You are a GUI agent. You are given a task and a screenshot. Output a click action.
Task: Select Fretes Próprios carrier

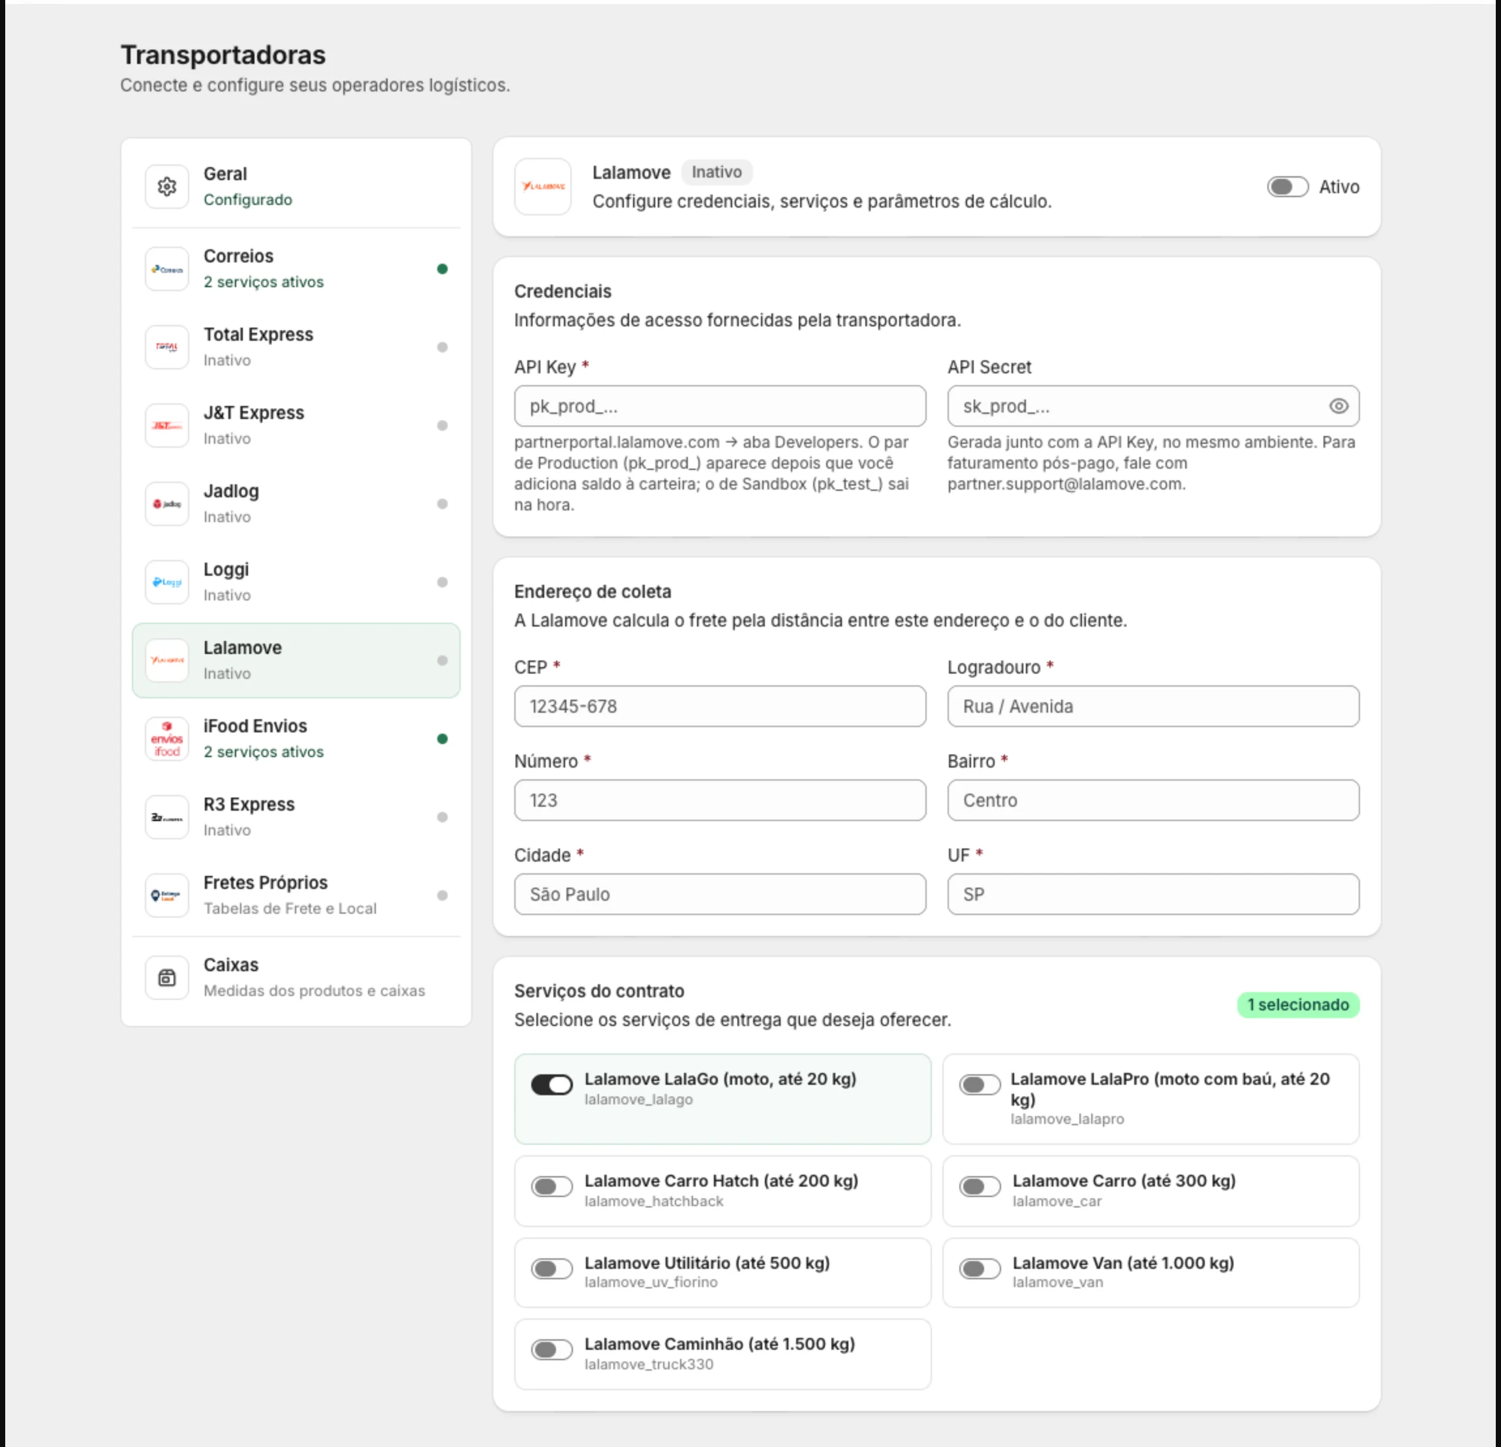tap(296, 895)
